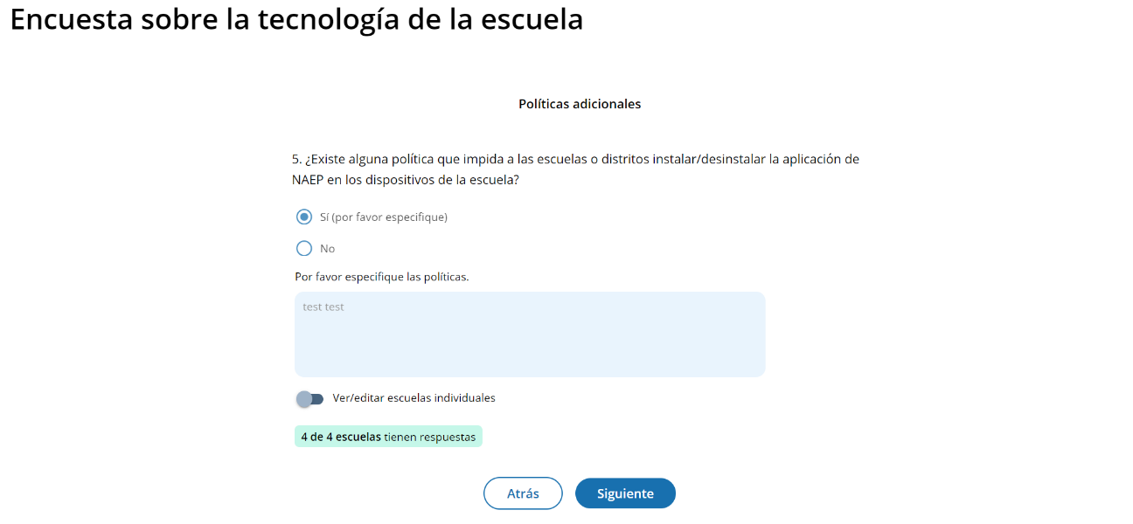This screenshot has height=524, width=1133.
Task: Click the "tienen respuestas" text in the badge
Action: click(x=430, y=437)
